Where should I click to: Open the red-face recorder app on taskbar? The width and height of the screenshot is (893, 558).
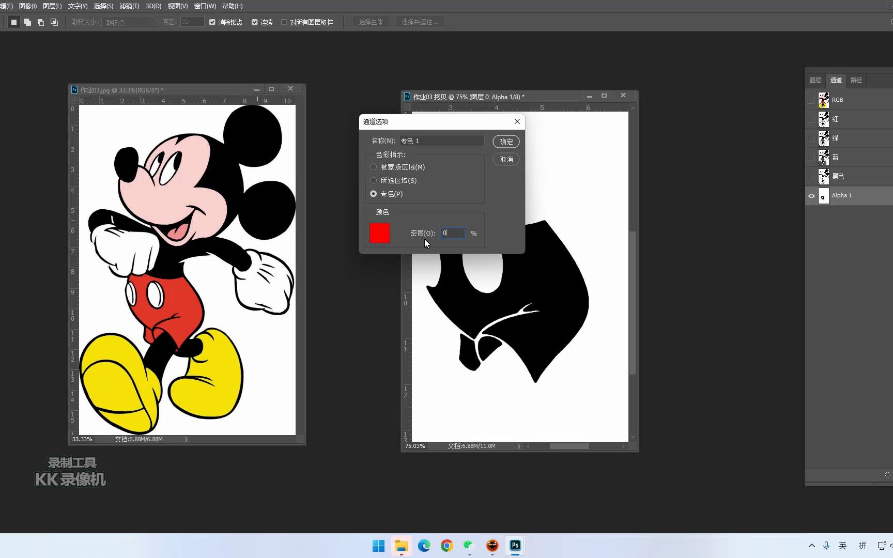tap(492, 546)
